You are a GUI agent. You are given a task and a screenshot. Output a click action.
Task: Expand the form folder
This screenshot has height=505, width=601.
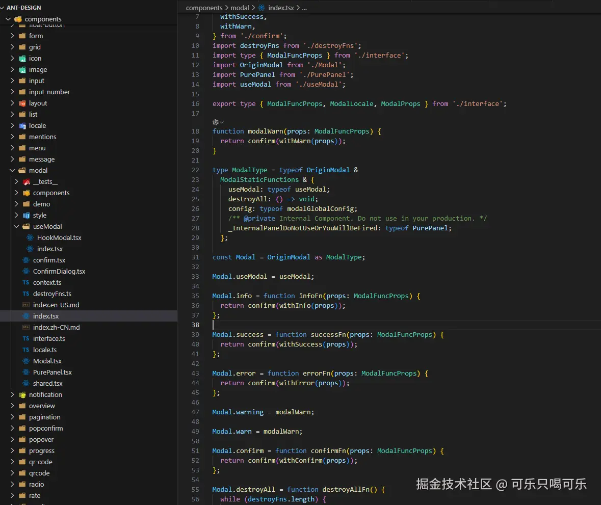[12, 36]
